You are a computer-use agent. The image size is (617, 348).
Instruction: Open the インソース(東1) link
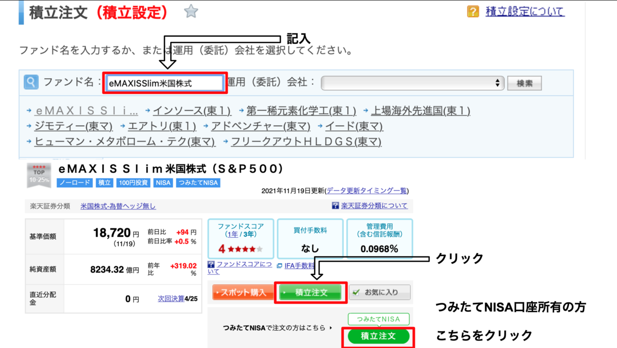(192, 111)
